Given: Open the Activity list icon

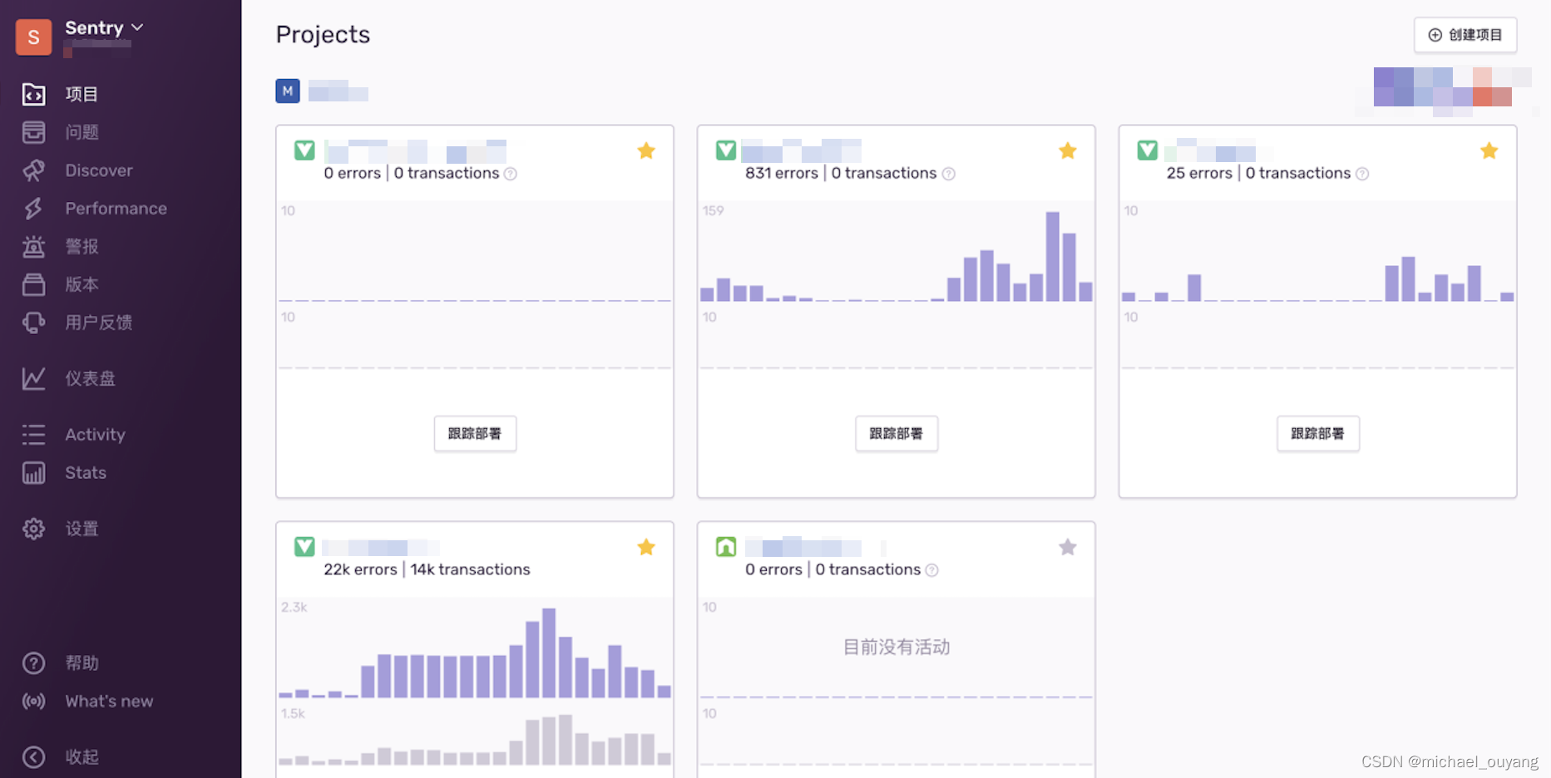Looking at the screenshot, I should tap(33, 435).
